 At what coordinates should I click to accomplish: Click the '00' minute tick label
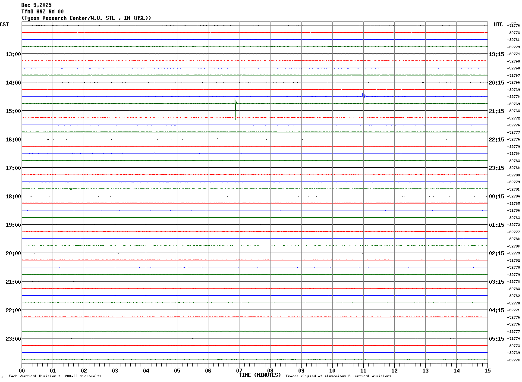[22, 370]
